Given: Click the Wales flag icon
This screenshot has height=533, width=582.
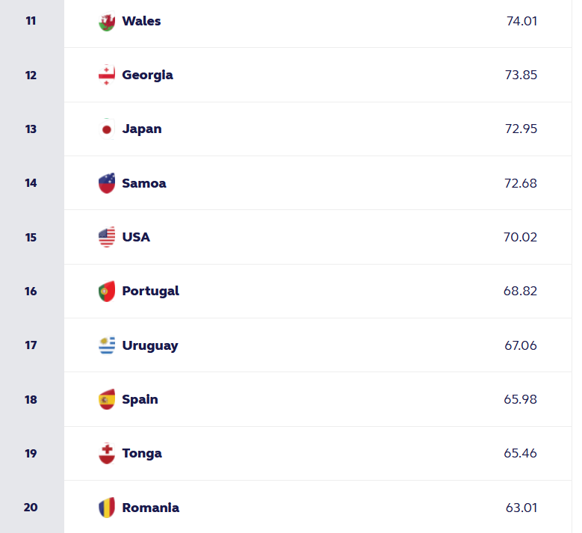Looking at the screenshot, I should 107,22.
